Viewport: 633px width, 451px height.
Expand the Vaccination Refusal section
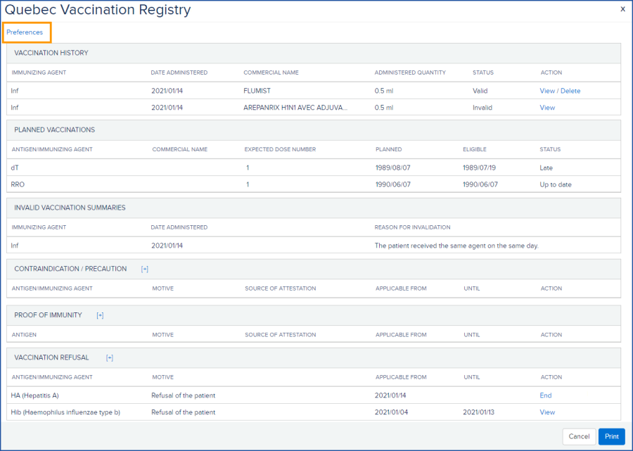[110, 357]
